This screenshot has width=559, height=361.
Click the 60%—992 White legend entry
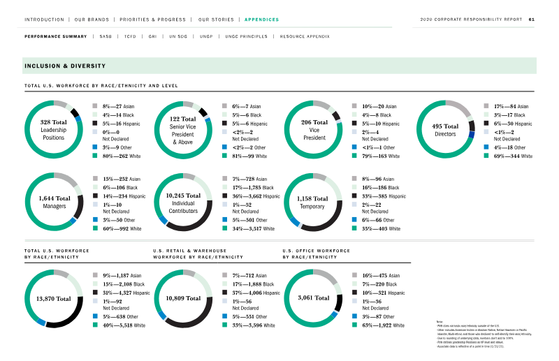122,228
